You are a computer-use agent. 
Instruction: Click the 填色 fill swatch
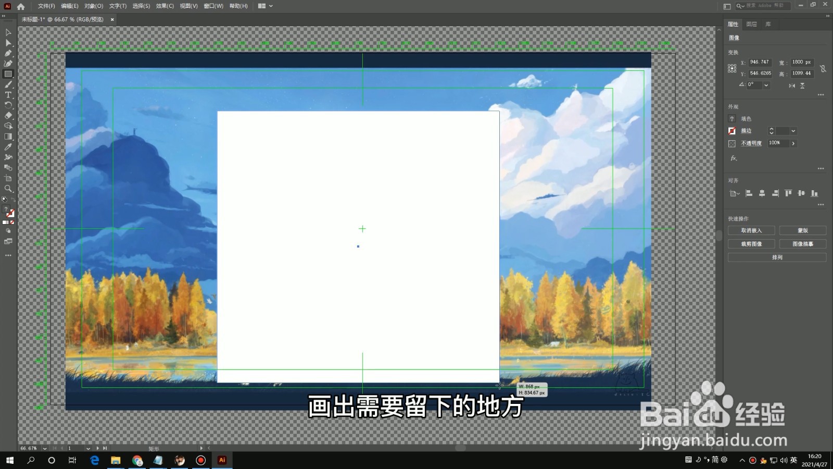(732, 119)
